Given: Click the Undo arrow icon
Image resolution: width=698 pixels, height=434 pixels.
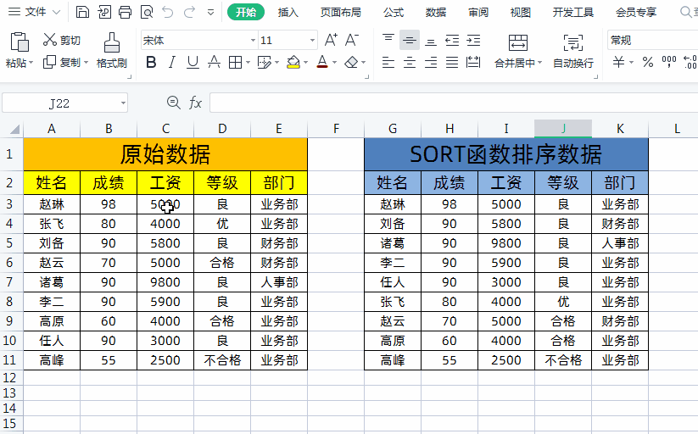Looking at the screenshot, I should (168, 12).
